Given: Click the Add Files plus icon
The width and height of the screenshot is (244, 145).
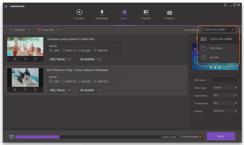Looking at the screenshot, I should tap(12, 30).
